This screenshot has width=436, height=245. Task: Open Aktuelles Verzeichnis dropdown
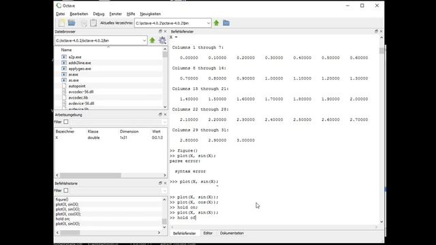[x=208, y=23]
